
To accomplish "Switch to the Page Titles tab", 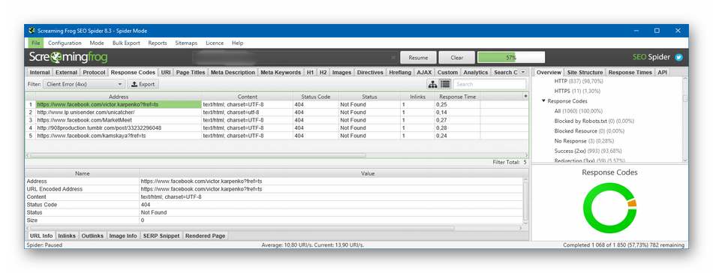I will coord(191,72).
